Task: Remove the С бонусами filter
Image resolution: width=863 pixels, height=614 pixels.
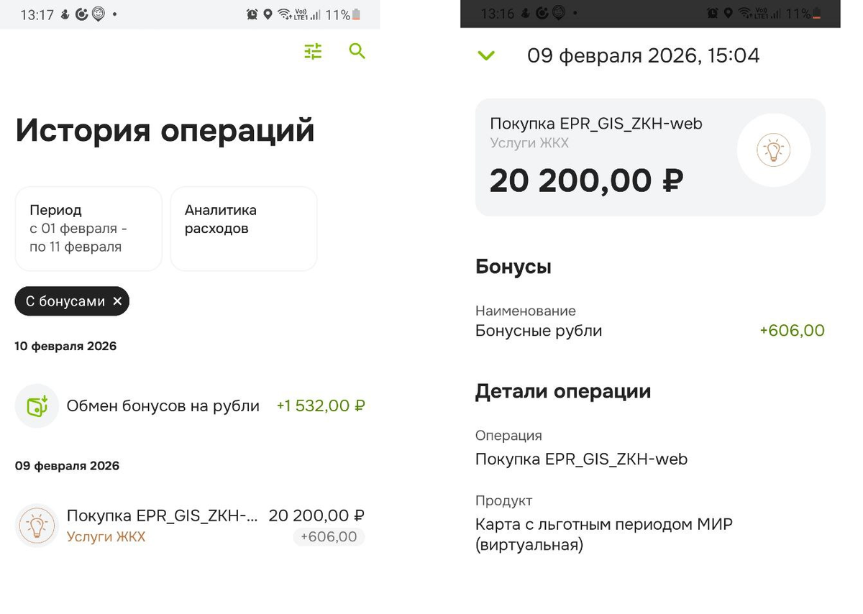Action: pos(117,301)
